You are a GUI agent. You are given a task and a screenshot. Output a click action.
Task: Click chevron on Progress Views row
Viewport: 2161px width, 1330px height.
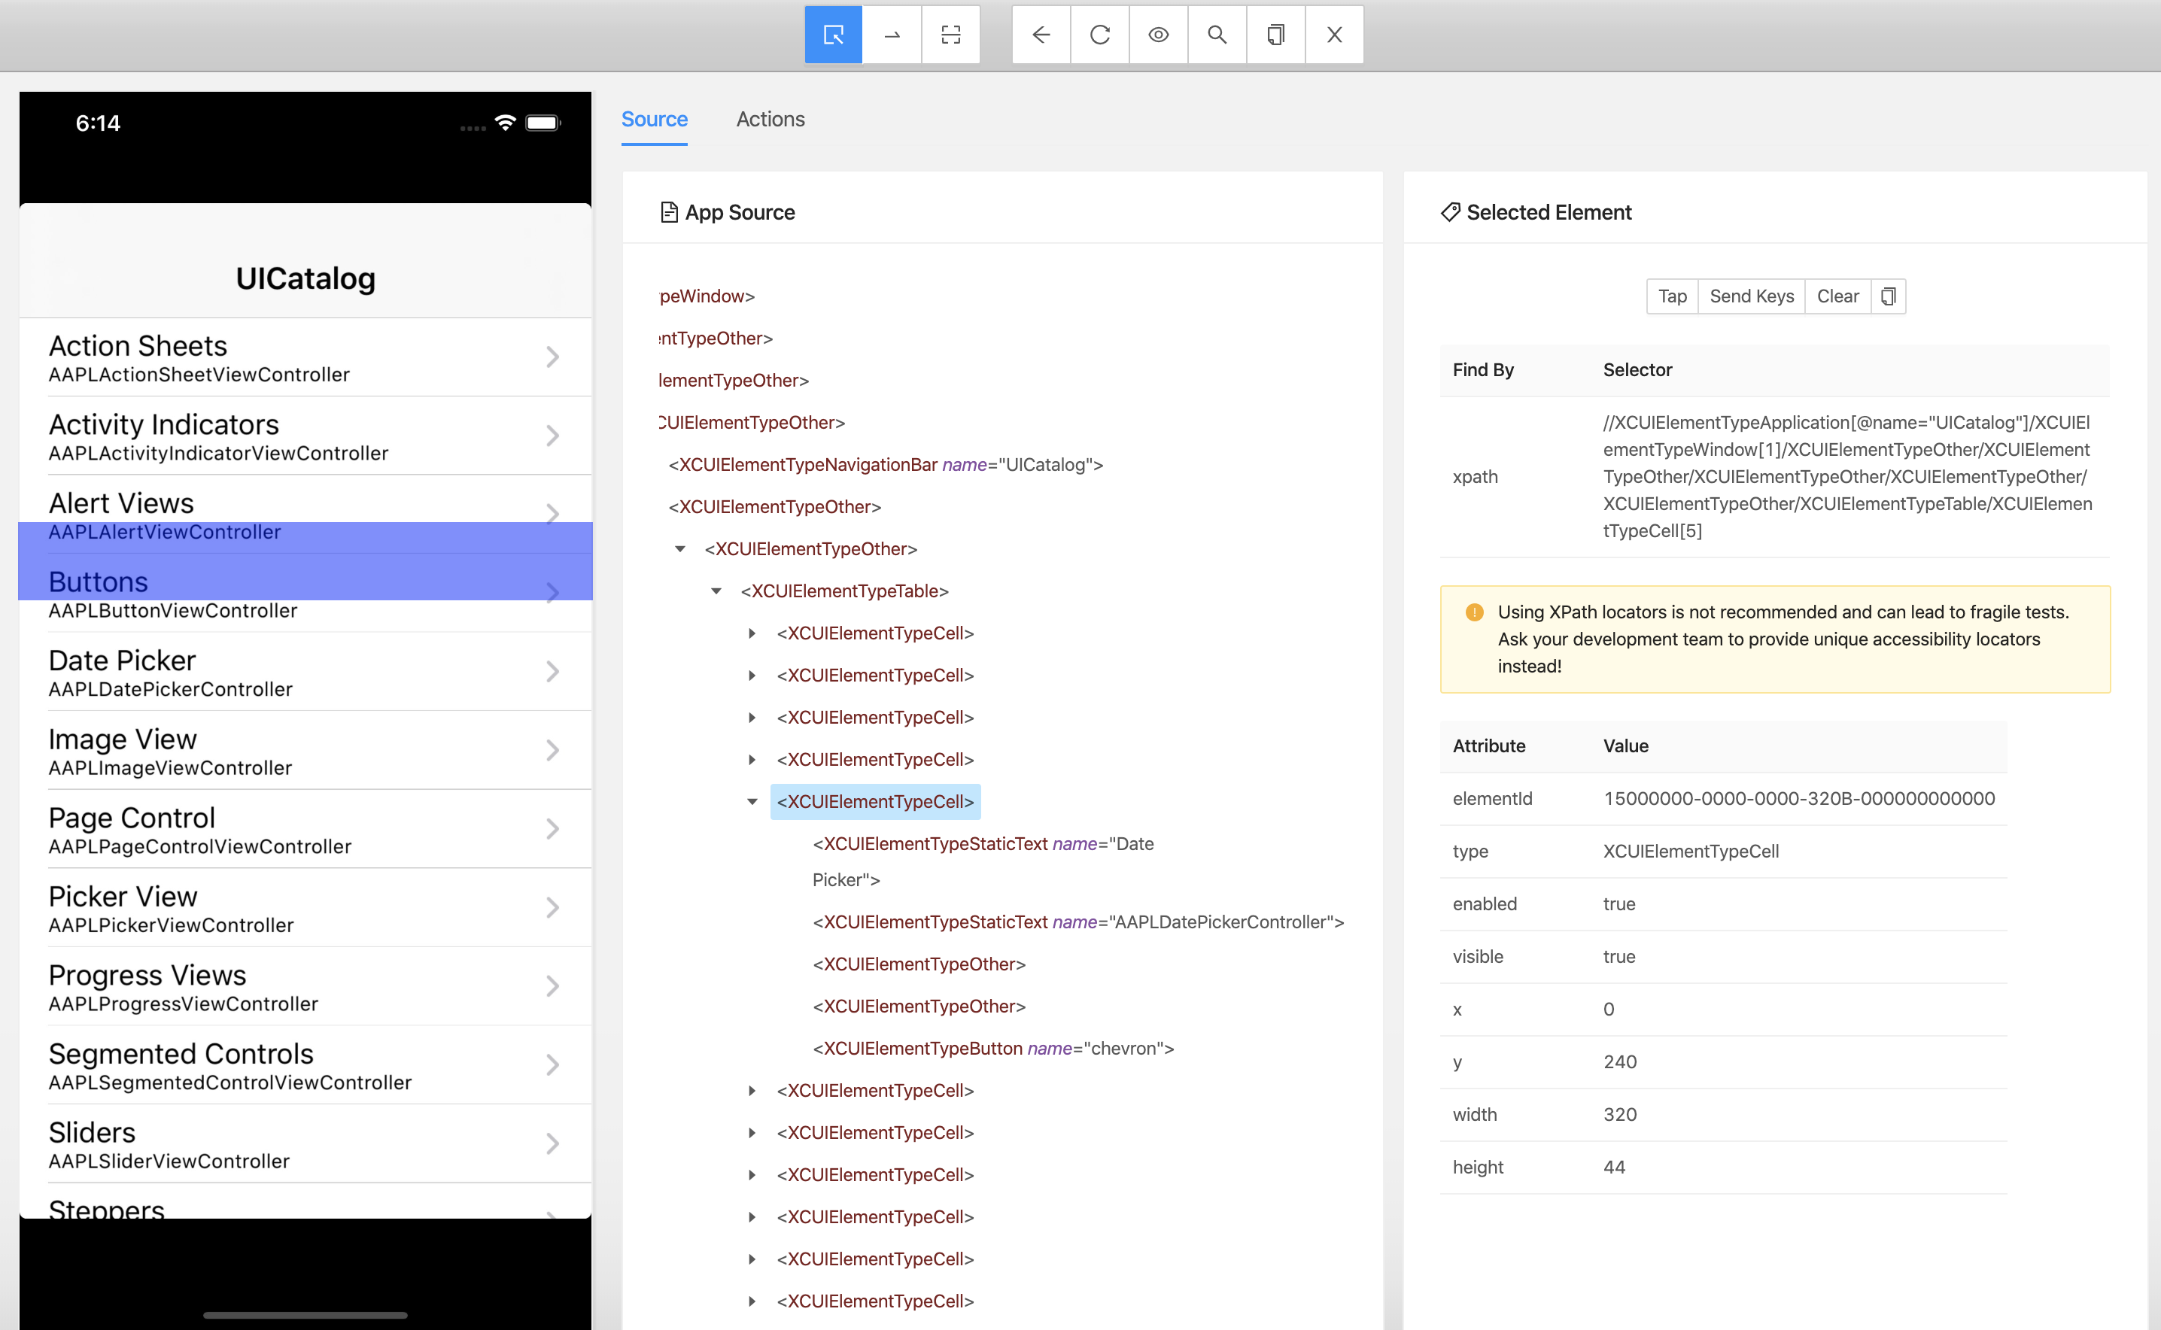pos(552,987)
